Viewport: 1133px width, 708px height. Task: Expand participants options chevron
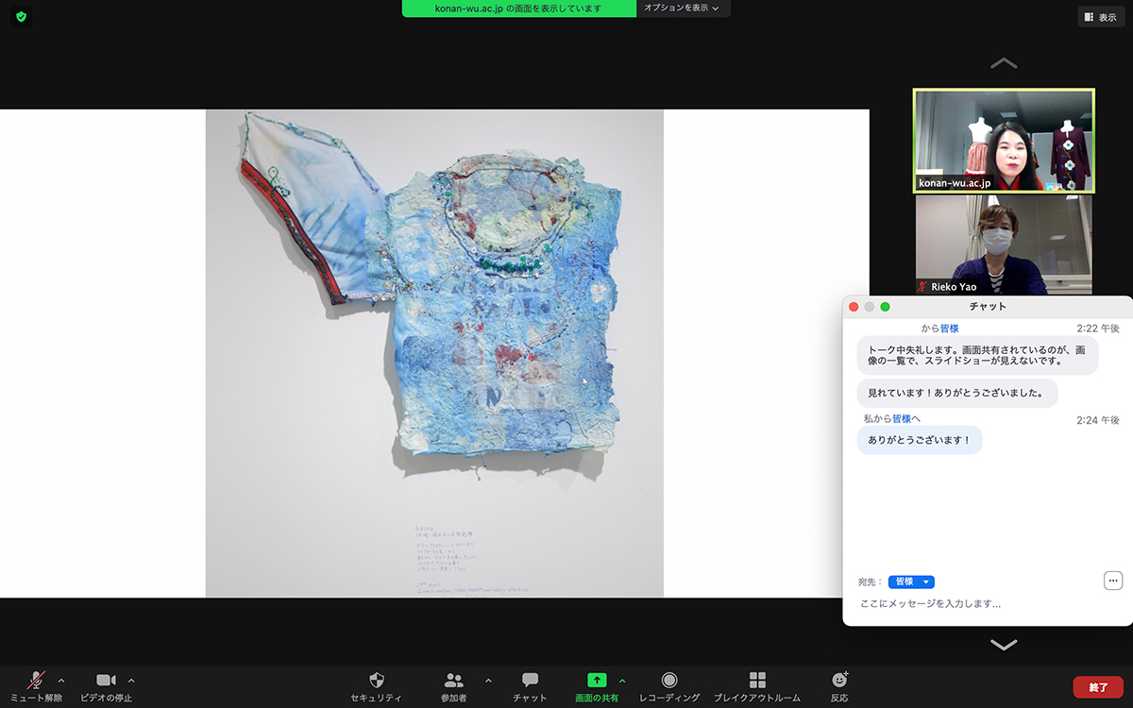488,680
